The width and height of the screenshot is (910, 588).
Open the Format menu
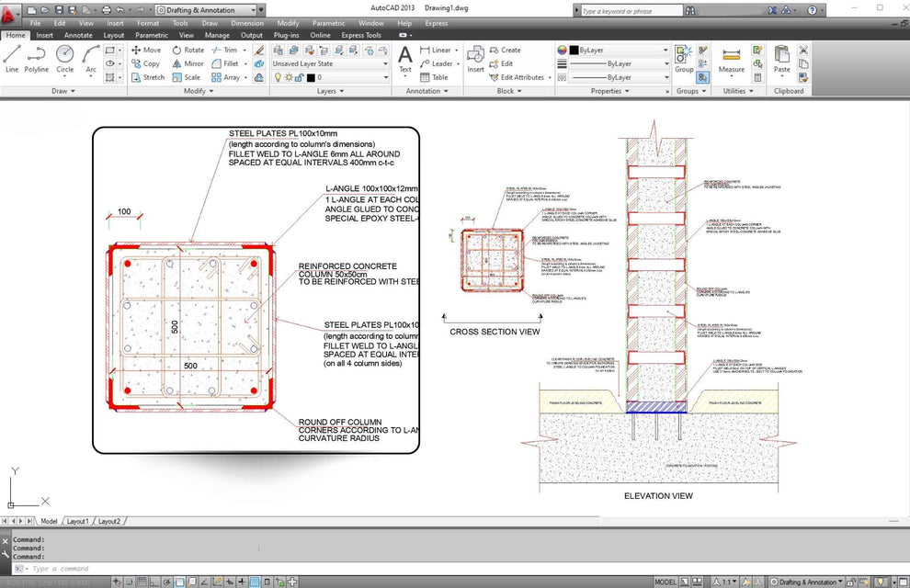coord(148,23)
